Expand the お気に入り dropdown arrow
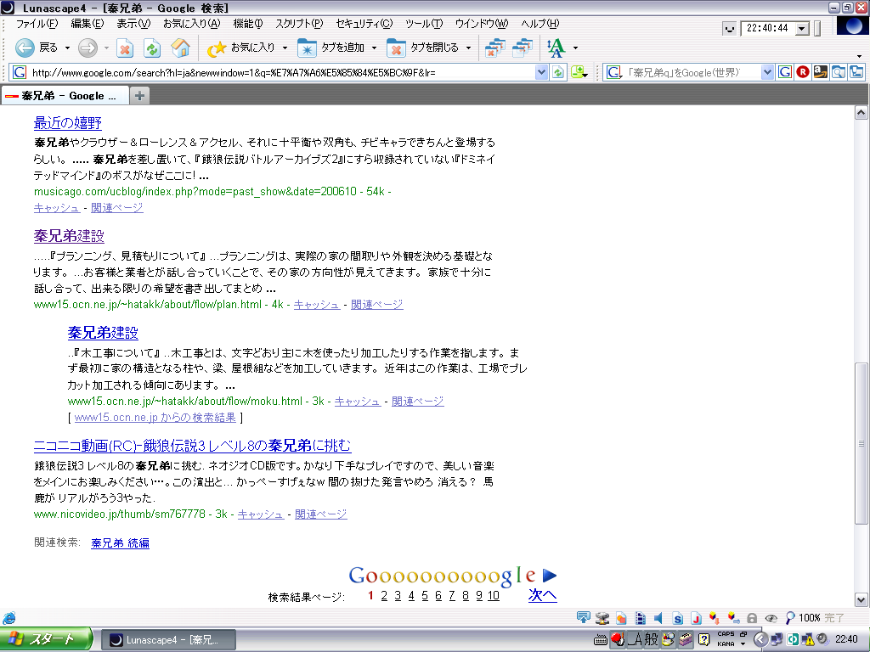 [x=285, y=48]
